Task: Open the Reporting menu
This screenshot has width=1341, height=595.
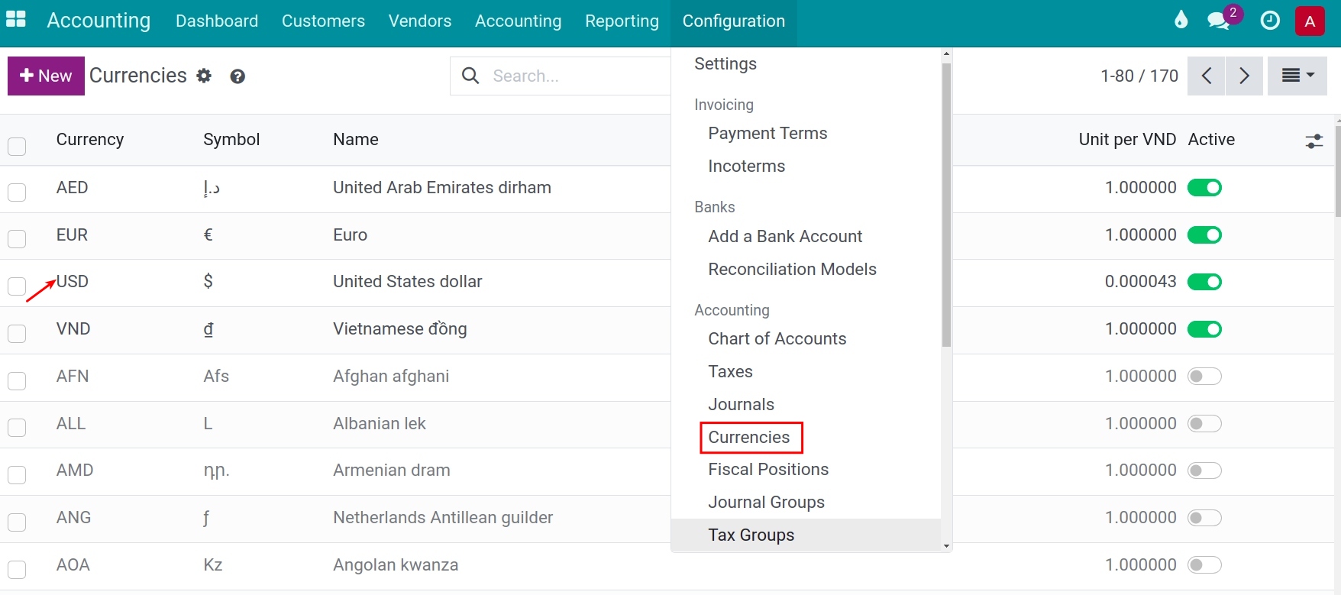Action: (x=622, y=21)
